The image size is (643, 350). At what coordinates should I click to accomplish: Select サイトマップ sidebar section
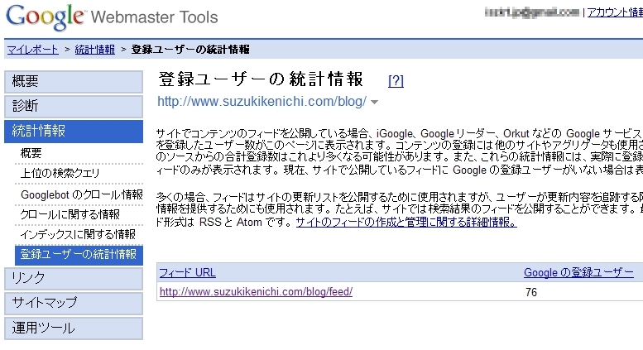tap(74, 303)
